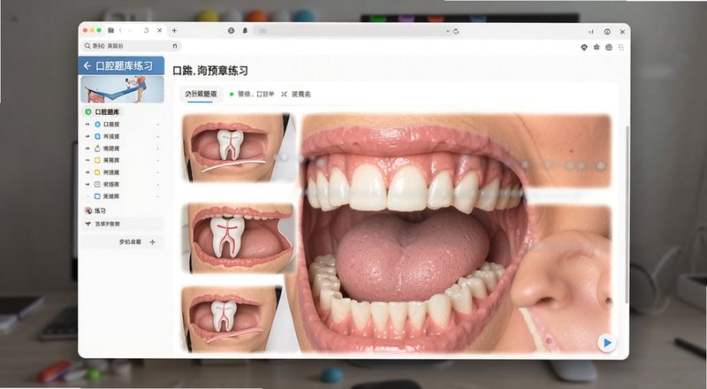Click the round grey icon after the star
Image resolution: width=707 pixels, height=389 pixels.
(609, 47)
